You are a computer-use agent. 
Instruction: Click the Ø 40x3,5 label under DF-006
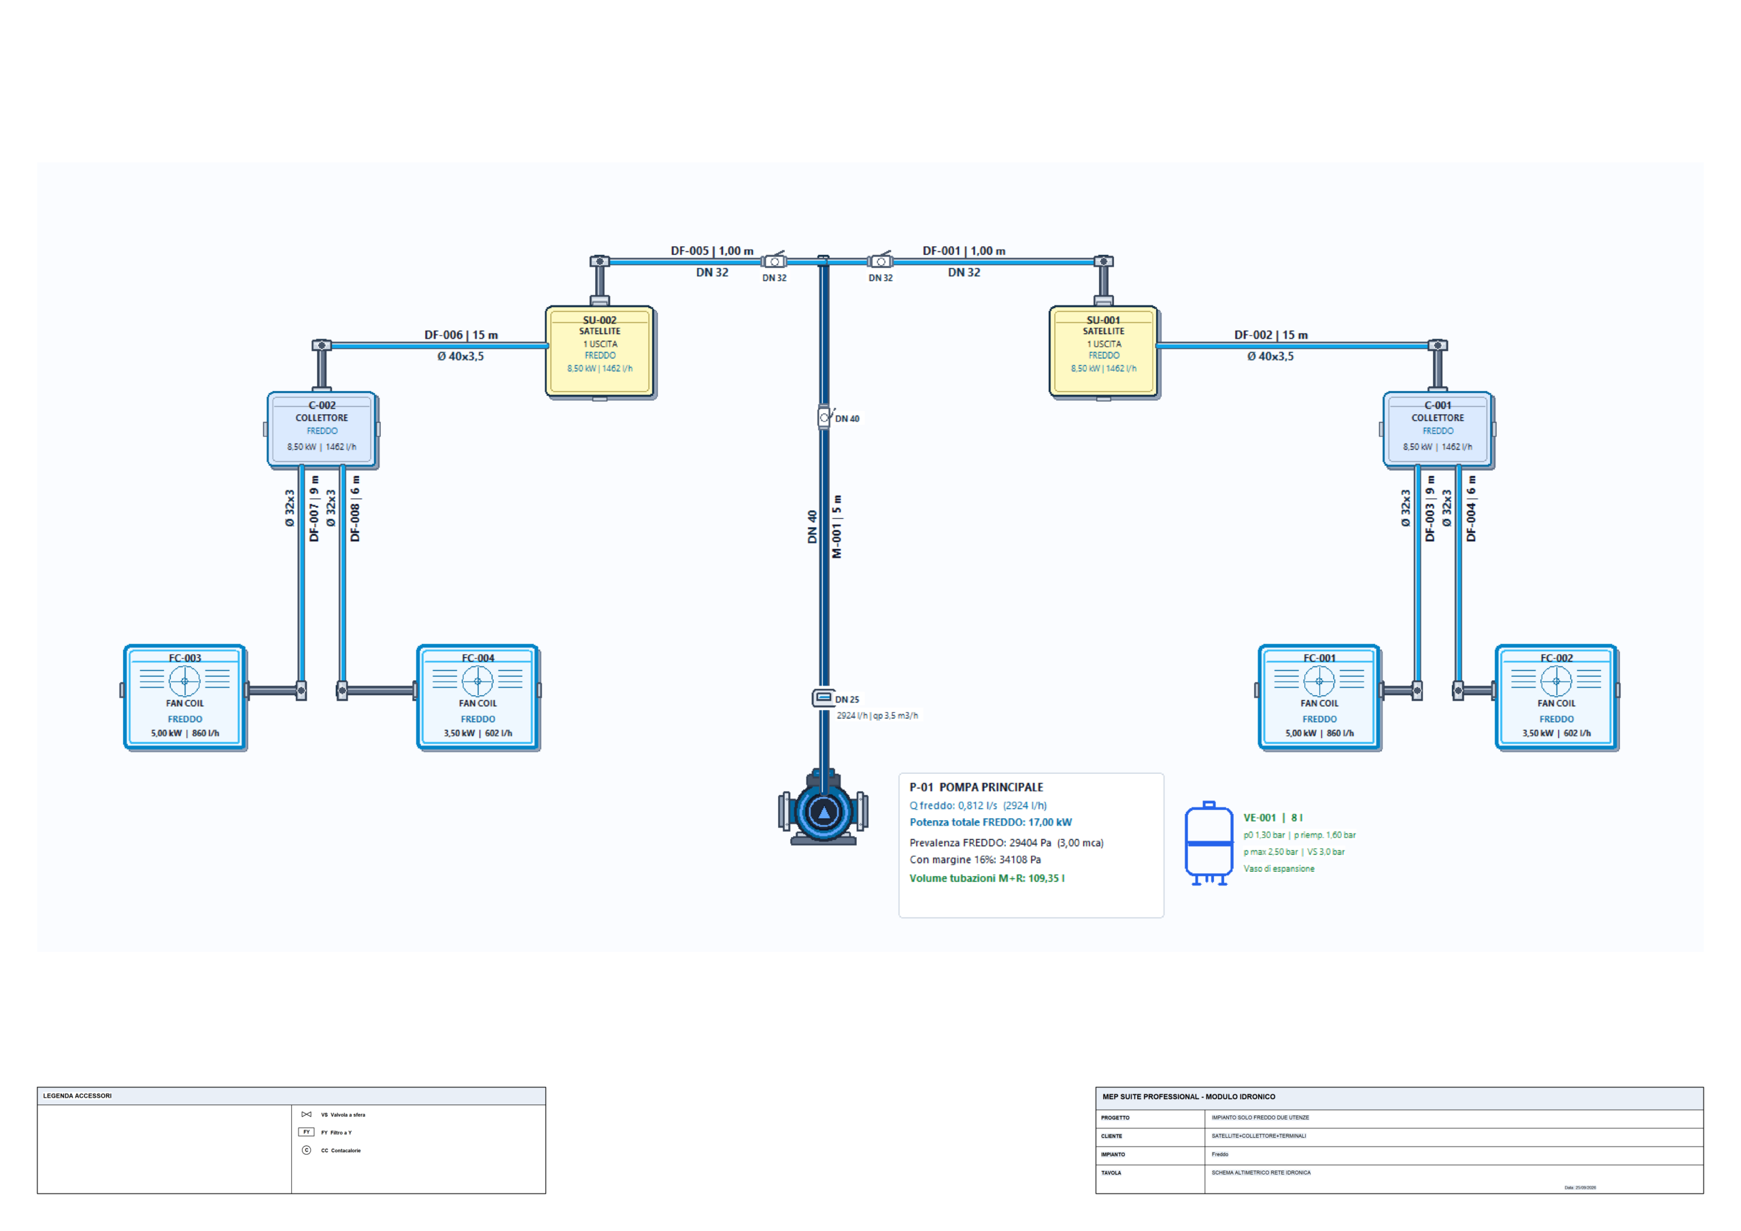tap(461, 356)
